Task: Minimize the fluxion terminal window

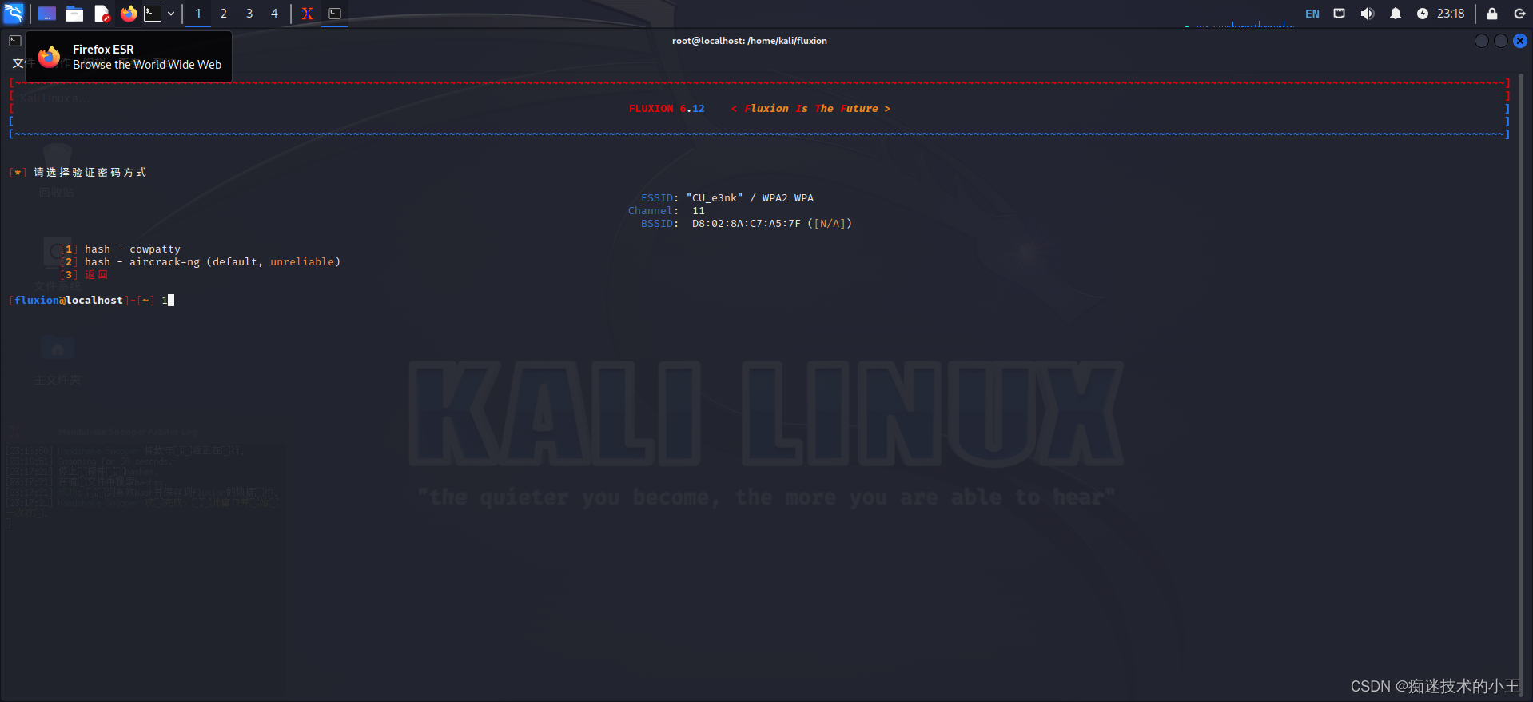Action: click(x=1482, y=41)
